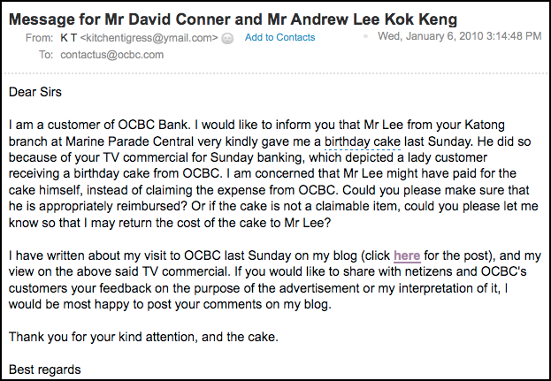The width and height of the screenshot is (551, 381).
Task: Click the smiley presence icon beside sender email
Action: pyautogui.click(x=227, y=38)
